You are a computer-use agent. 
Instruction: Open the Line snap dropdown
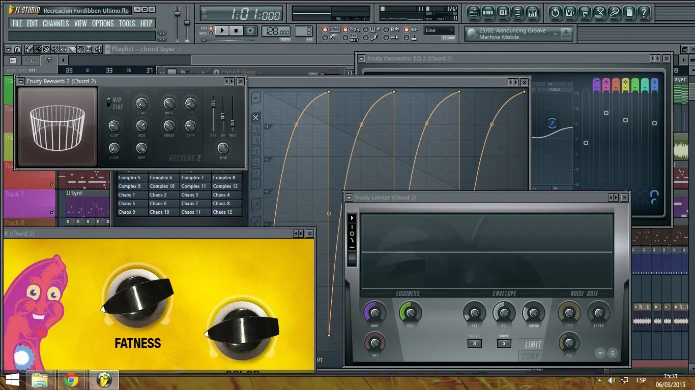click(440, 30)
